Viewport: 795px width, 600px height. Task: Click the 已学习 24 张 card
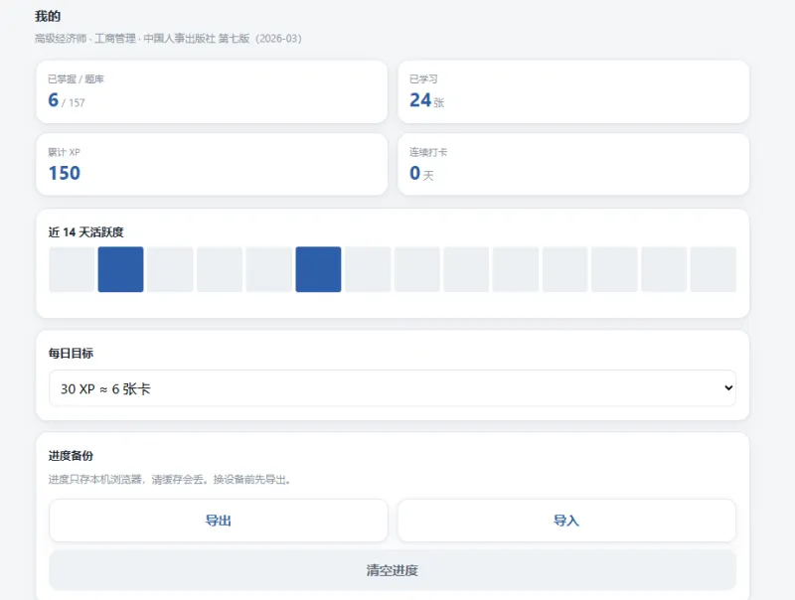(573, 91)
